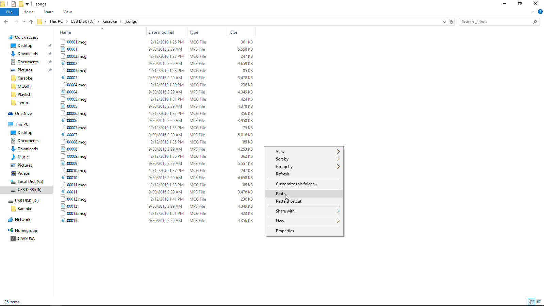Open Properties from the context menu

[304, 231]
